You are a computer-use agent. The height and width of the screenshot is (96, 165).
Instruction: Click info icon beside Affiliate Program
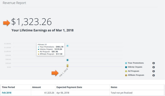(154, 75)
